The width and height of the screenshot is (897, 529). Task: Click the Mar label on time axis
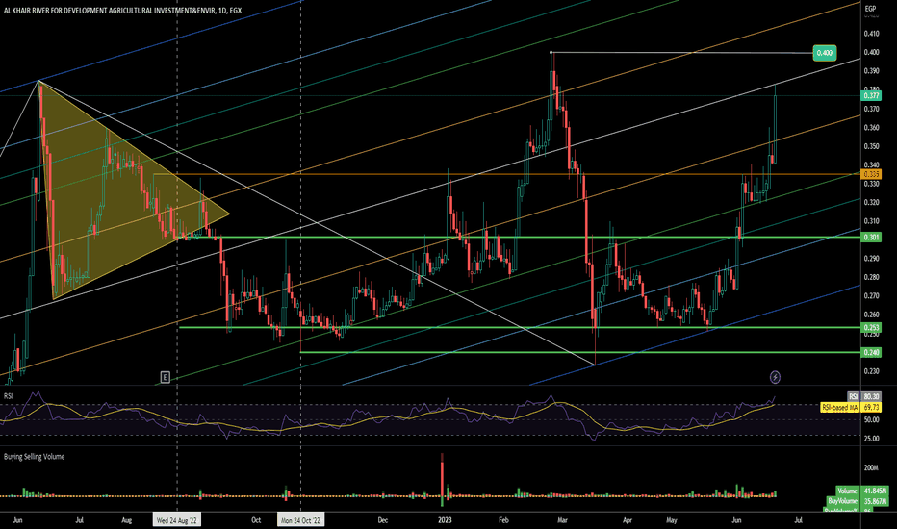[x=562, y=520]
